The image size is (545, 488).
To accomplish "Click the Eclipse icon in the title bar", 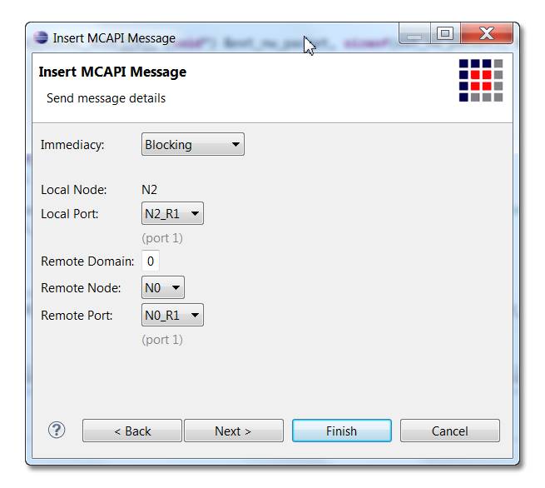I will pyautogui.click(x=42, y=37).
